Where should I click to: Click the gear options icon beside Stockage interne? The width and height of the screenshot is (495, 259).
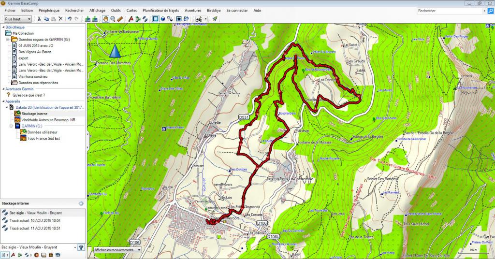[81, 203]
